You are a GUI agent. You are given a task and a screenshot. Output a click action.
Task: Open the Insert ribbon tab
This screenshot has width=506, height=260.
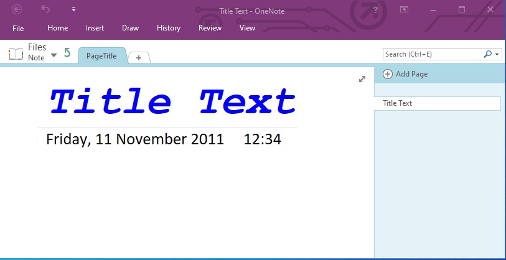point(95,28)
